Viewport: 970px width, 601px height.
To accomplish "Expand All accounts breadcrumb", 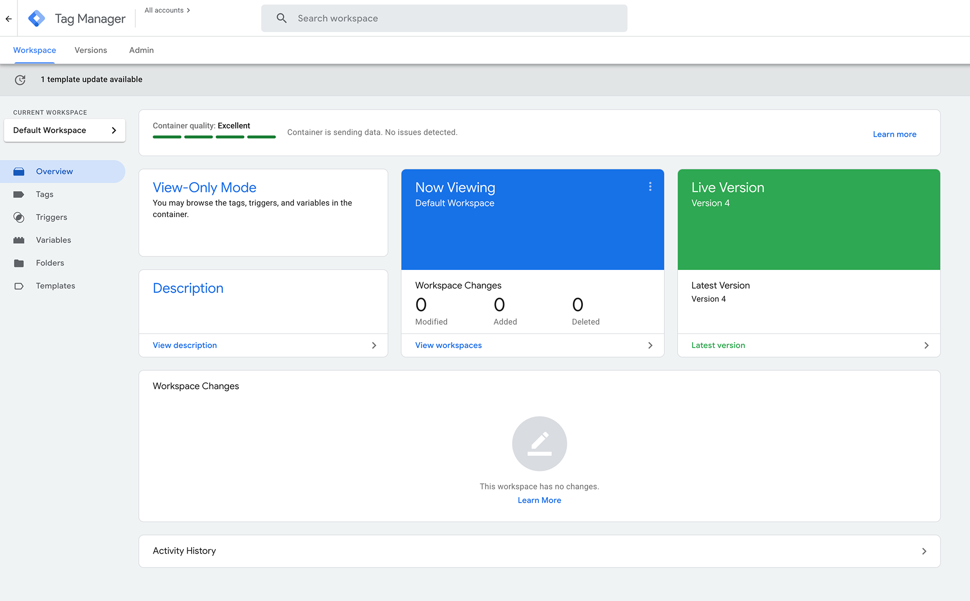I will tap(167, 10).
